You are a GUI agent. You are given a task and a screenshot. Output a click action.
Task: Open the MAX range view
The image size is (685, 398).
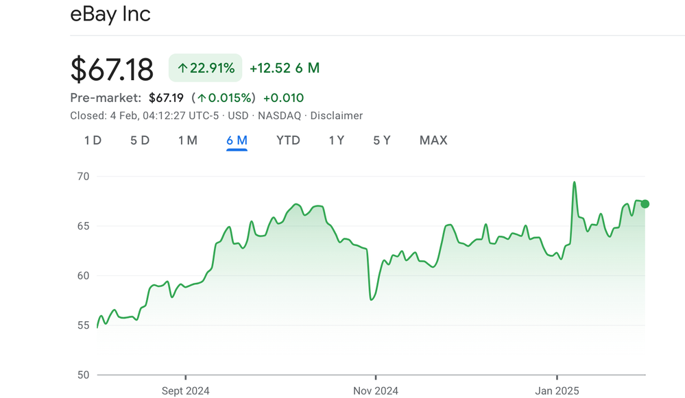point(433,140)
